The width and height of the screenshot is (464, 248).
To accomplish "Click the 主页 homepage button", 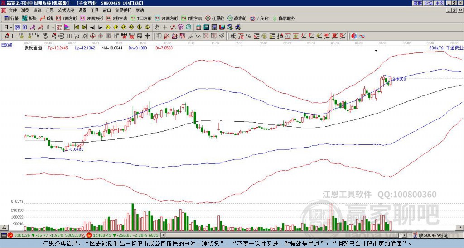I will tap(439, 3).
